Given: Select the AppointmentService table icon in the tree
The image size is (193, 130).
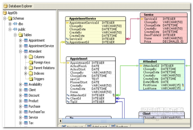Looking at the screenshot, I should [26, 46].
